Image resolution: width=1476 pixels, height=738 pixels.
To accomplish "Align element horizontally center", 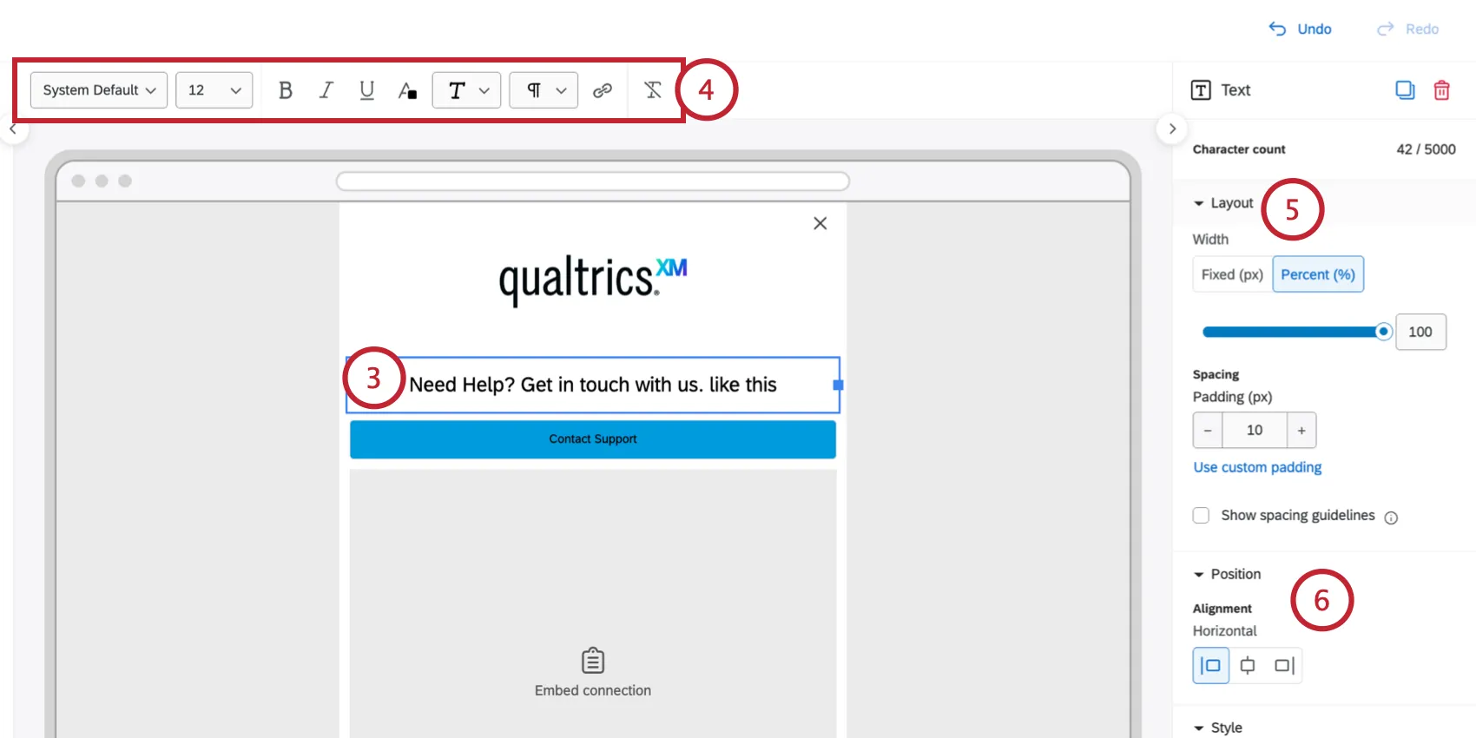I will tap(1248, 666).
